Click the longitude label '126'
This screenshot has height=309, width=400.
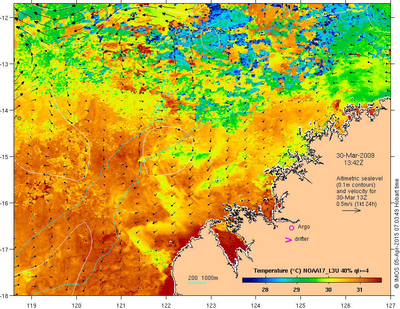coord(345,305)
